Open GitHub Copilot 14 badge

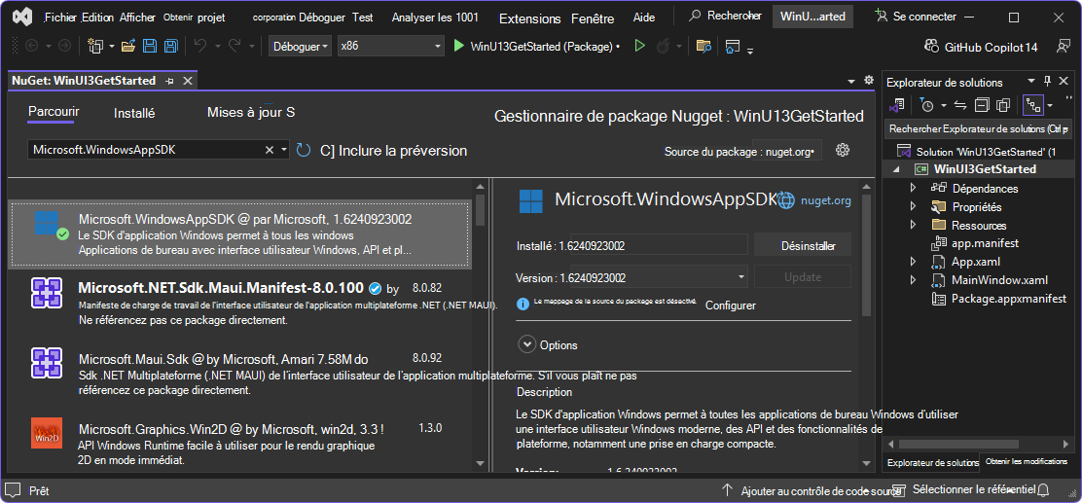point(981,47)
